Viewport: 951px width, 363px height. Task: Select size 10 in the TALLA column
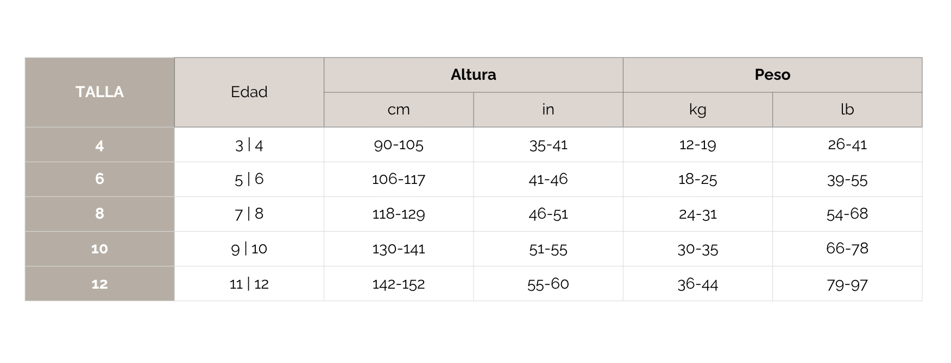[x=99, y=249]
